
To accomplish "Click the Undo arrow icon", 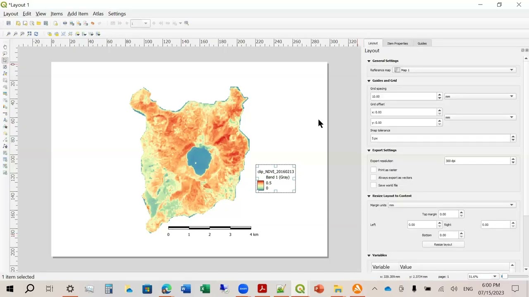I will point(93,23).
